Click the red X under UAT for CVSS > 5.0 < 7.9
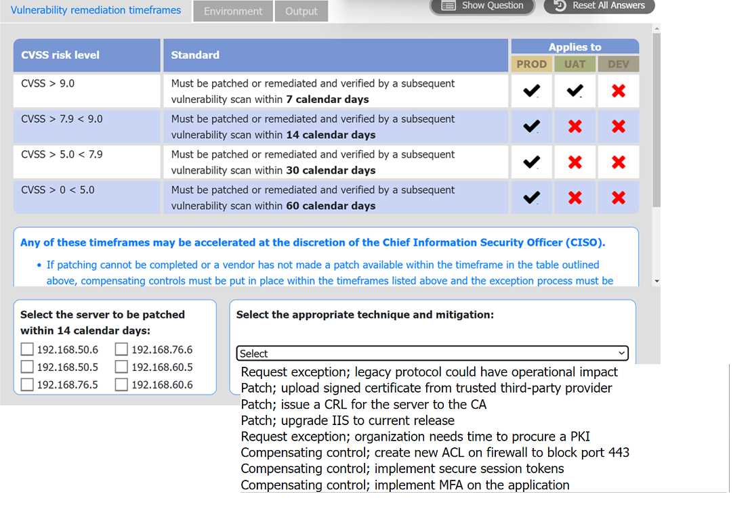Viewport: 750px width, 513px height. [x=575, y=162]
